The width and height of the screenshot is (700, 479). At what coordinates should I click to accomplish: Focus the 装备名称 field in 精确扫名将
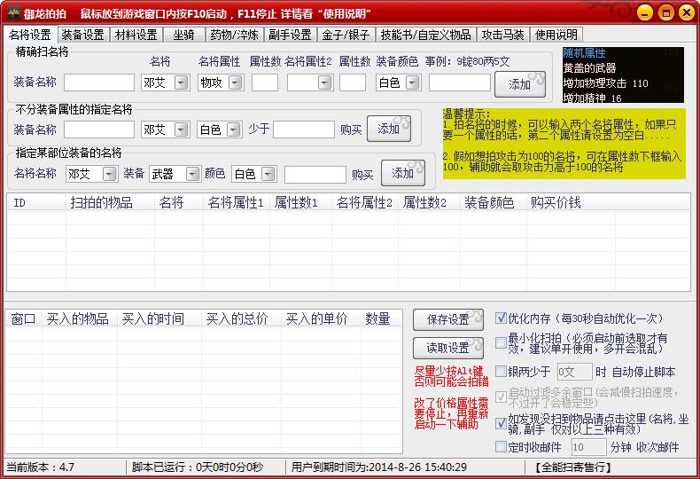(99, 82)
